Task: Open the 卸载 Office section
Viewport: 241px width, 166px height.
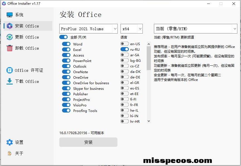Action: 28,48
